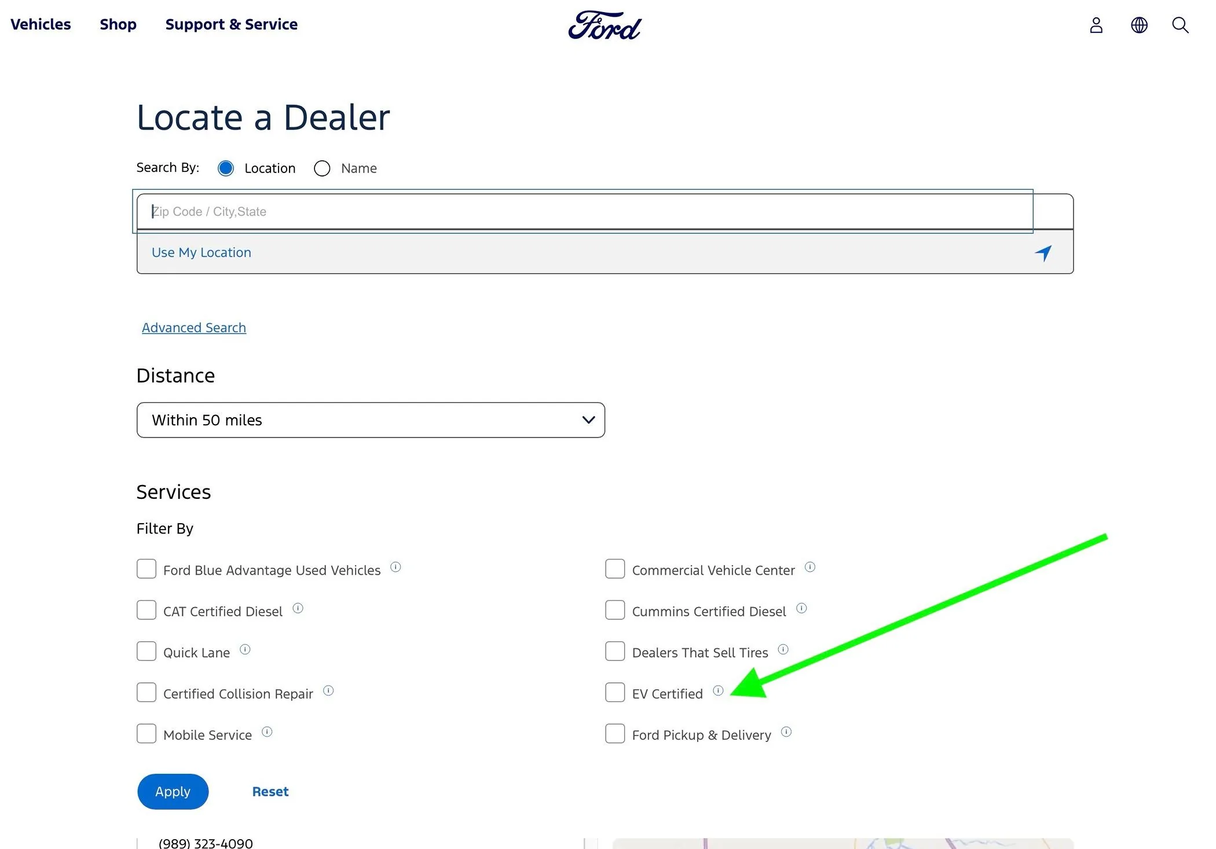Image resolution: width=1216 pixels, height=849 pixels.
Task: Show info icon for CAT Certified Diesel
Action: [298, 608]
